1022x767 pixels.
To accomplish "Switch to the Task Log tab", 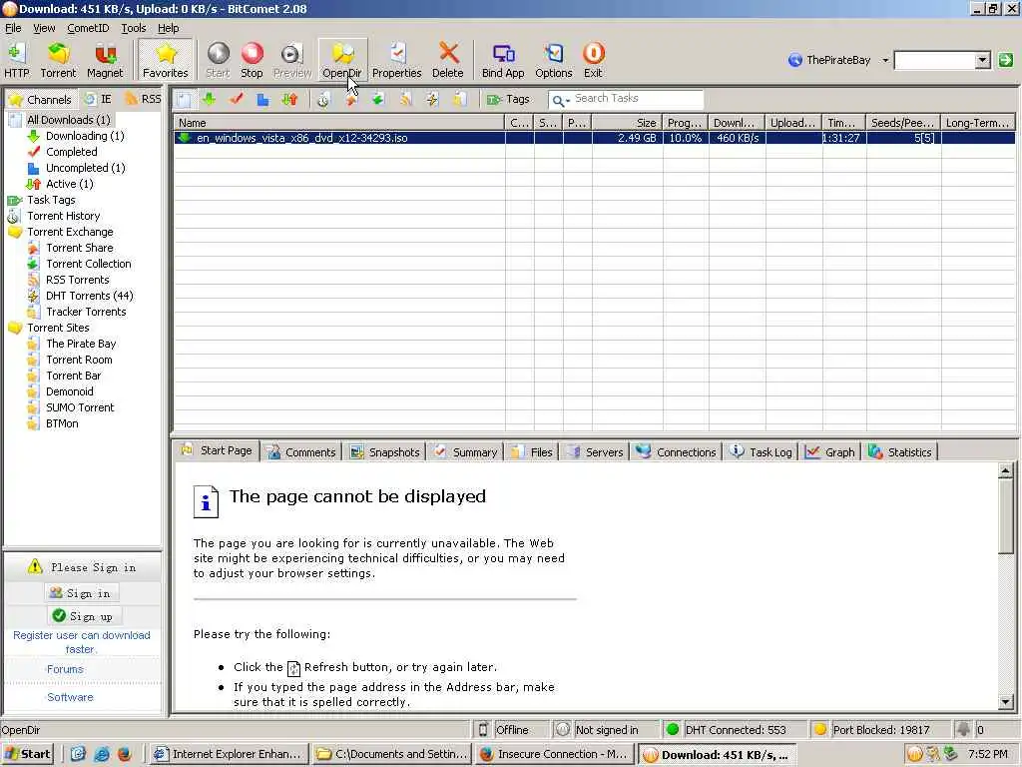I will tap(760, 452).
